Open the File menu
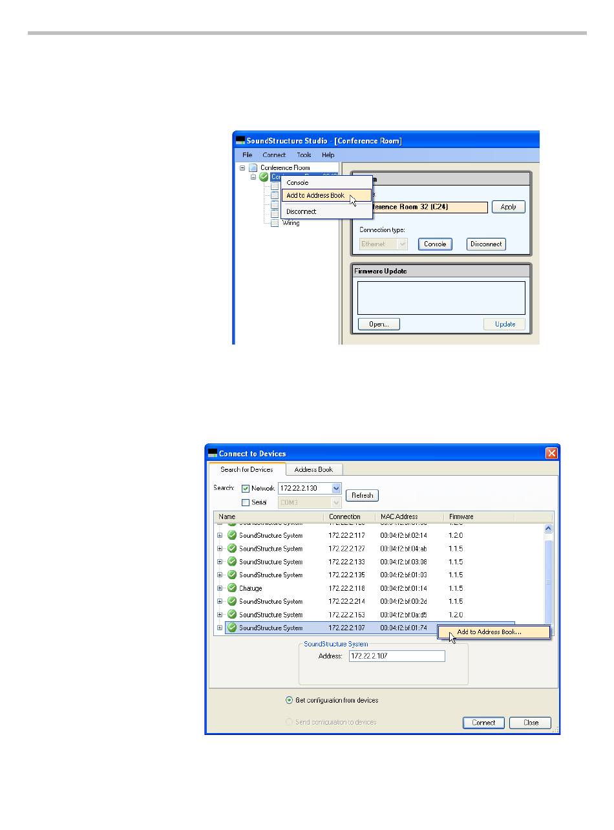Viewport: 614px width, 830px height. tap(248, 155)
